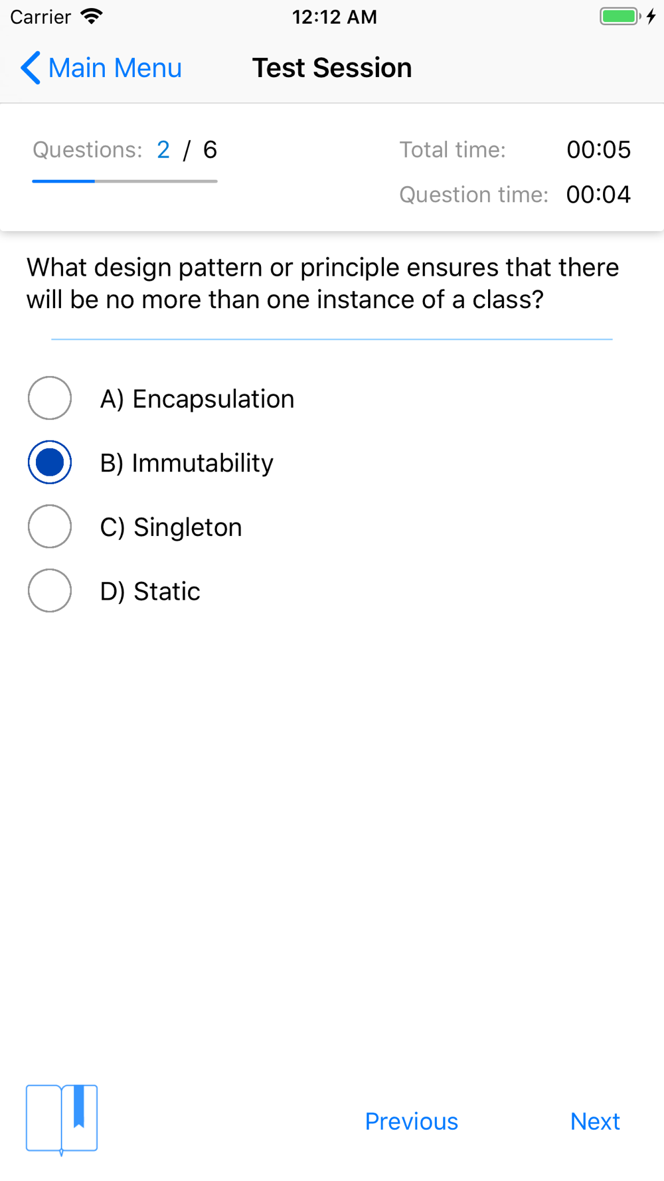Image resolution: width=664 pixels, height=1181 pixels.
Task: Tap the A) Encapsulation answer text
Action: click(x=197, y=399)
